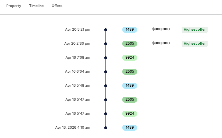The height and width of the screenshot is (138, 222).
Task: Click the timeline dot at Apr 16, 2026 4:10 am
Action: click(x=106, y=128)
